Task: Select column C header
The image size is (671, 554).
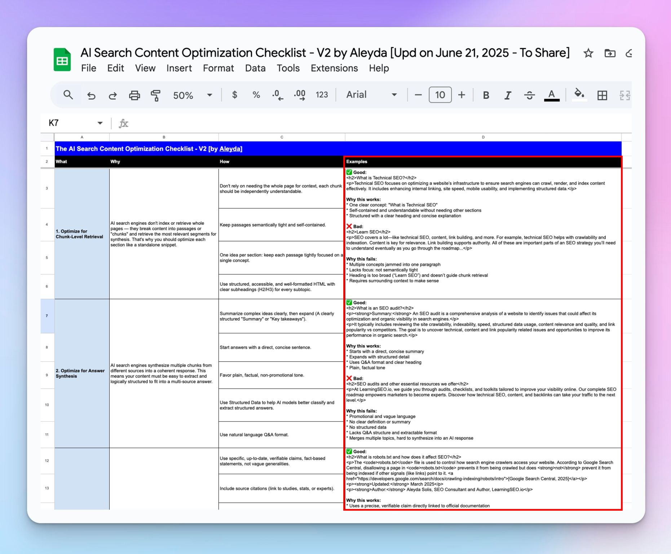Action: (282, 137)
